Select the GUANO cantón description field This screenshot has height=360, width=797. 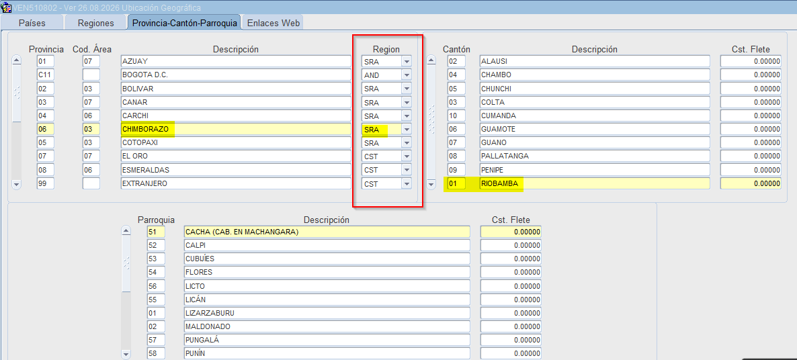[595, 142]
